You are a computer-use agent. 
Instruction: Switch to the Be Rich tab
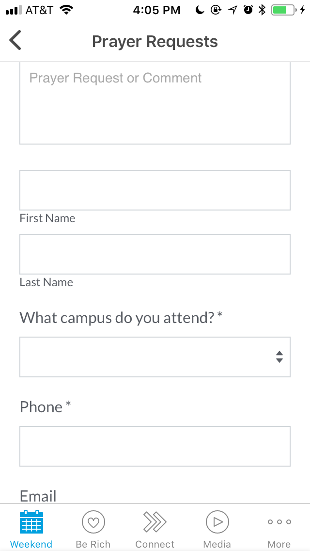pos(93,544)
